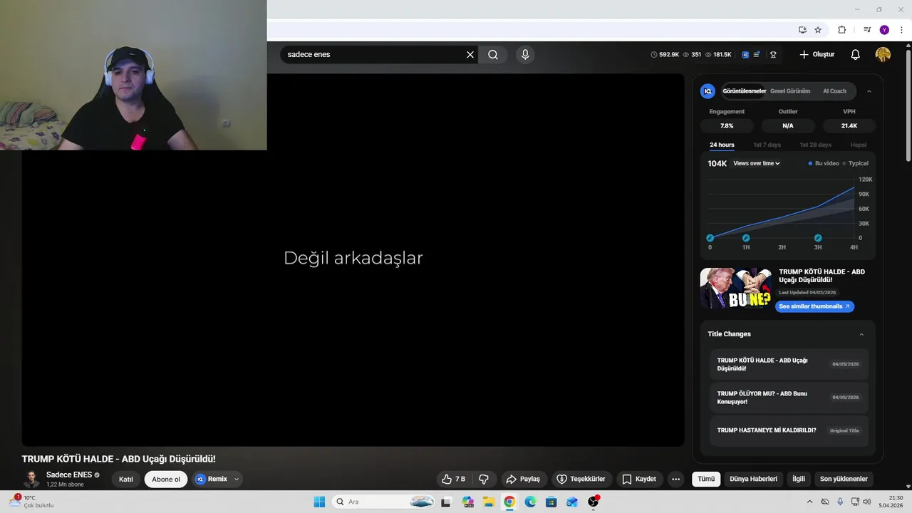Click the vidIQ panel logo badge
Image resolution: width=912 pixels, height=513 pixels.
pos(708,91)
